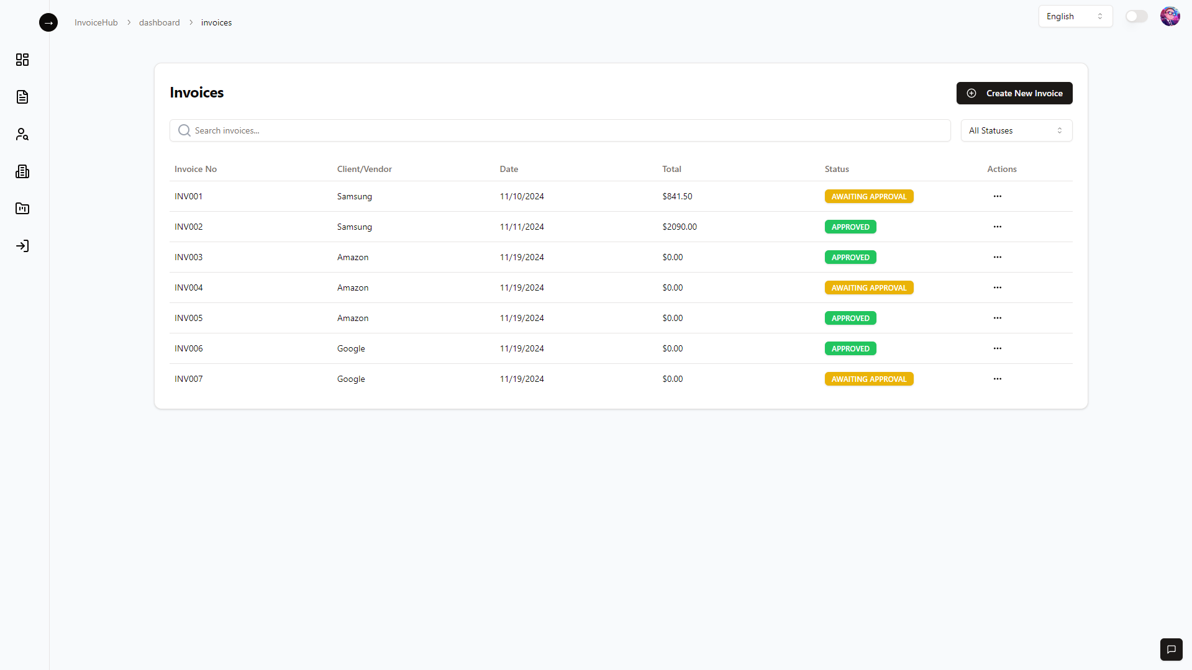Open the English language selector
Image resolution: width=1192 pixels, height=670 pixels.
coord(1075,16)
